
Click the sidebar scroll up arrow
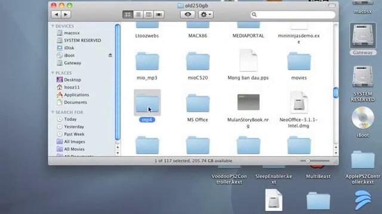(118, 147)
